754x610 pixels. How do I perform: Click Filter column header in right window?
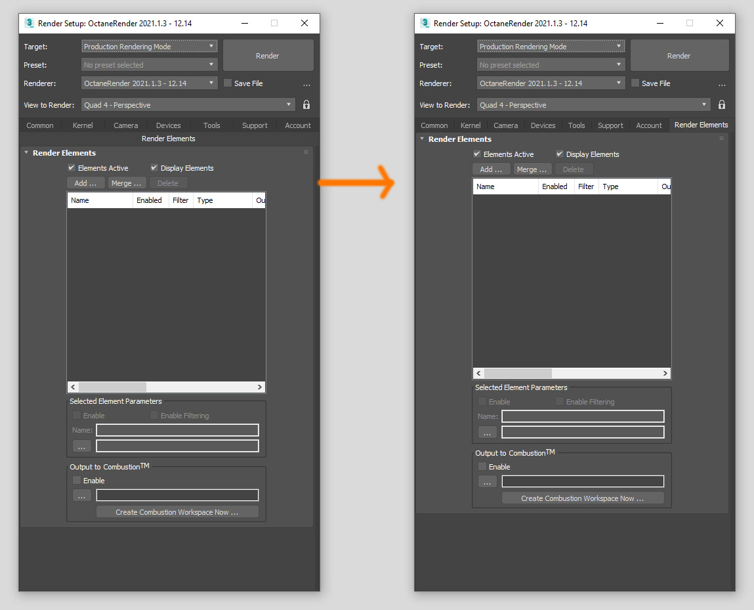(586, 186)
